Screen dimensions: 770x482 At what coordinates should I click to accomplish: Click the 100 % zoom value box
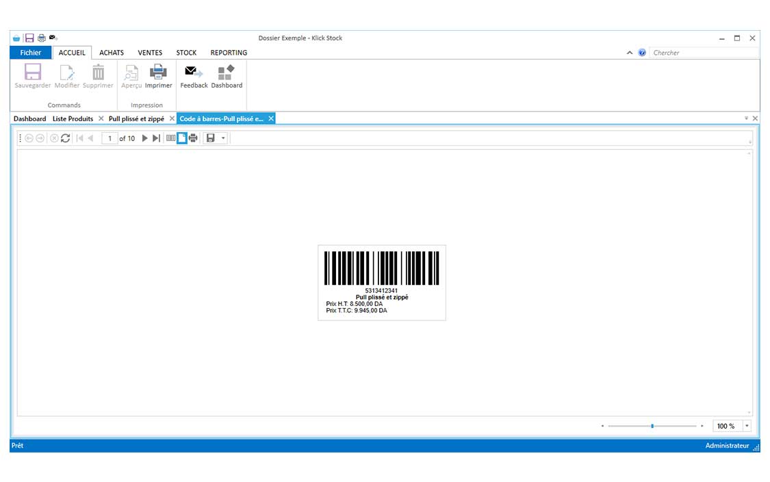tap(728, 426)
